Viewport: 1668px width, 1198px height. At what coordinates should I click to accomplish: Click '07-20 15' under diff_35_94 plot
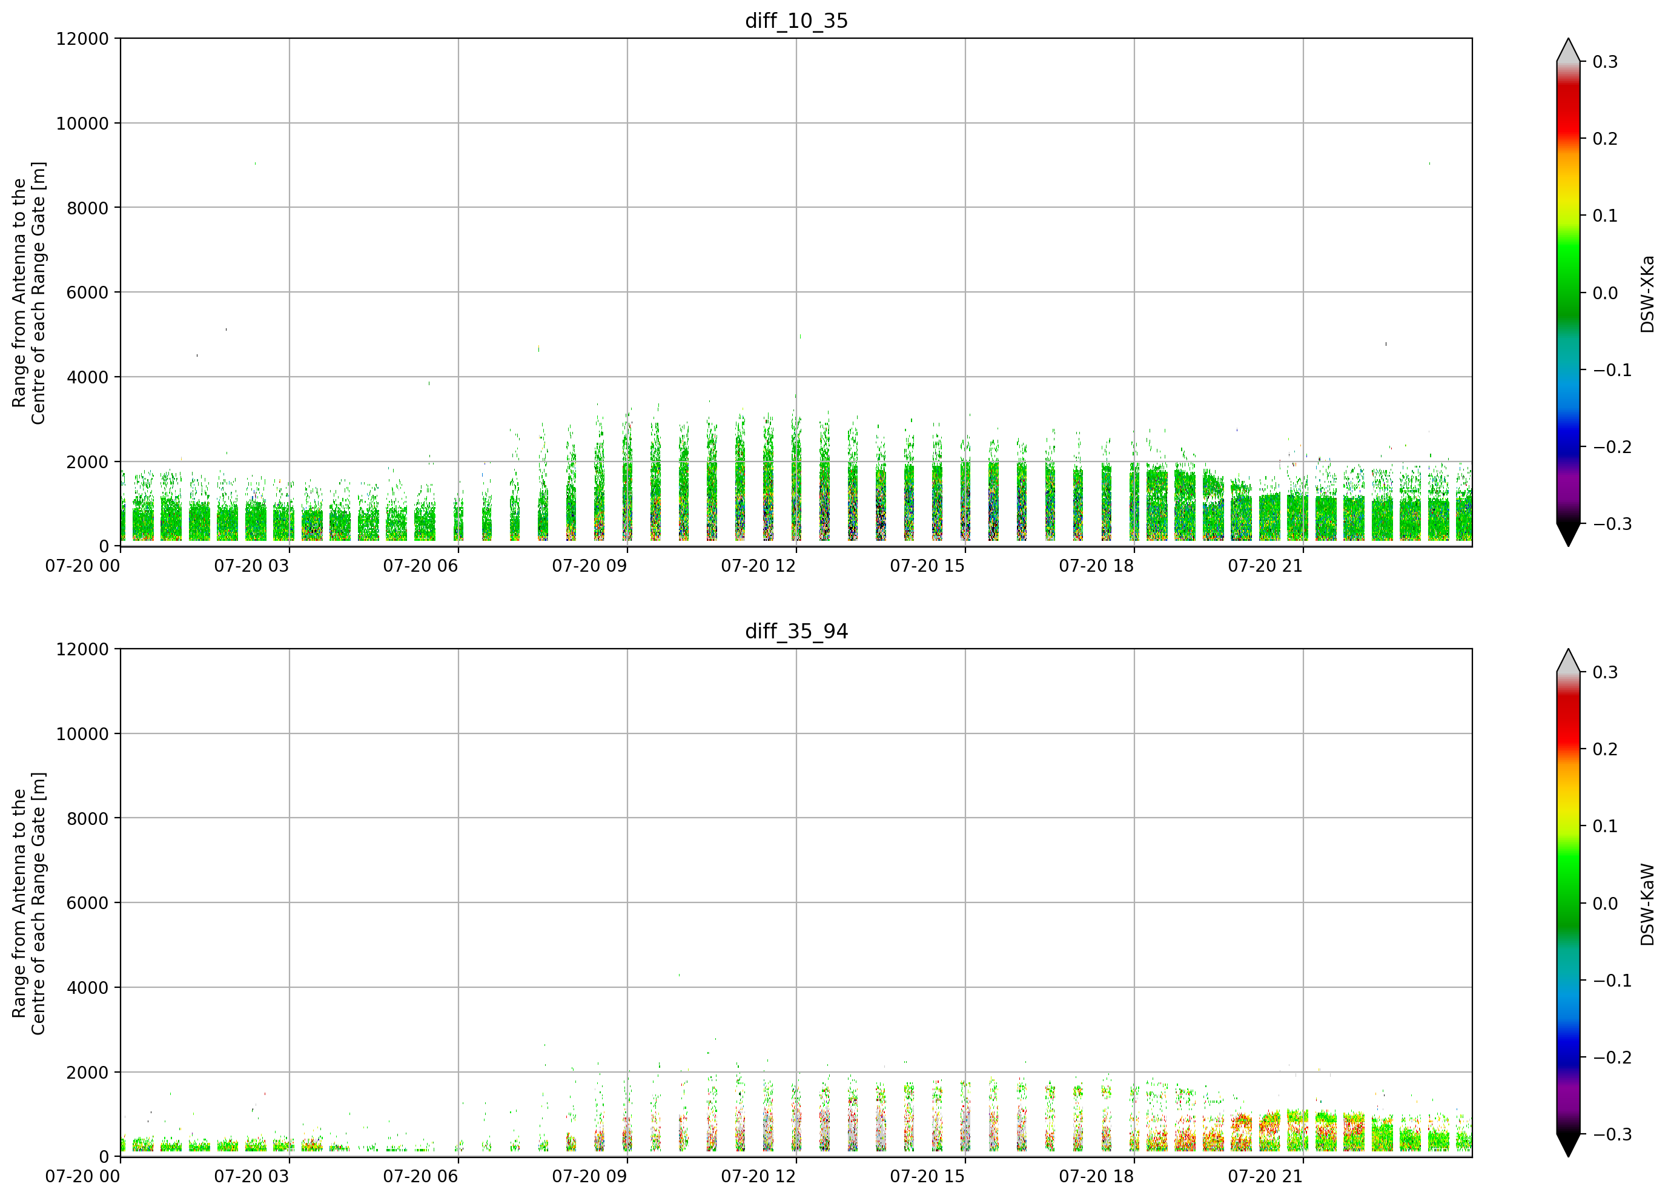click(x=927, y=1177)
